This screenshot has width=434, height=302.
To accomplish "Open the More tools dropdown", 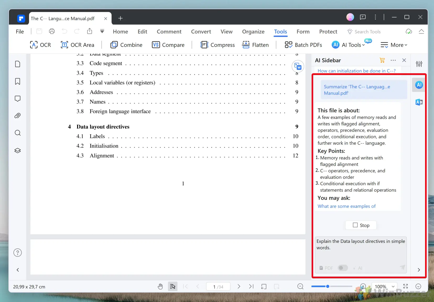I will pyautogui.click(x=394, y=45).
